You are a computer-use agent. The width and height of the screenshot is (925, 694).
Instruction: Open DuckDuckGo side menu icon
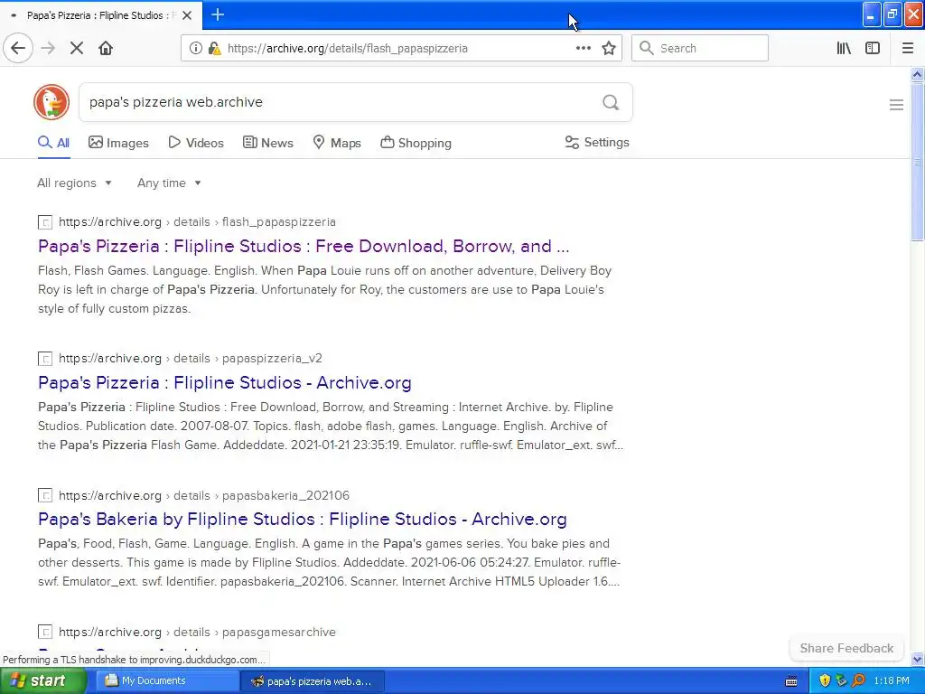click(x=896, y=105)
